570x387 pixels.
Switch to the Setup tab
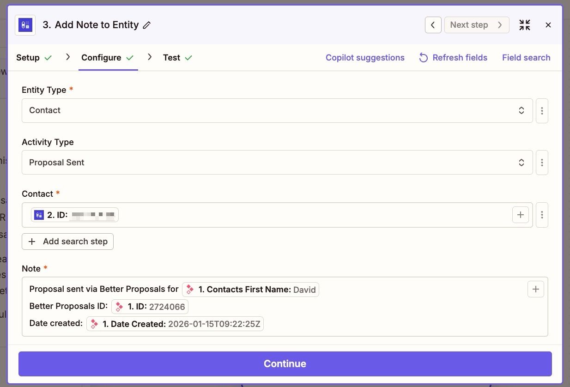[x=28, y=58]
